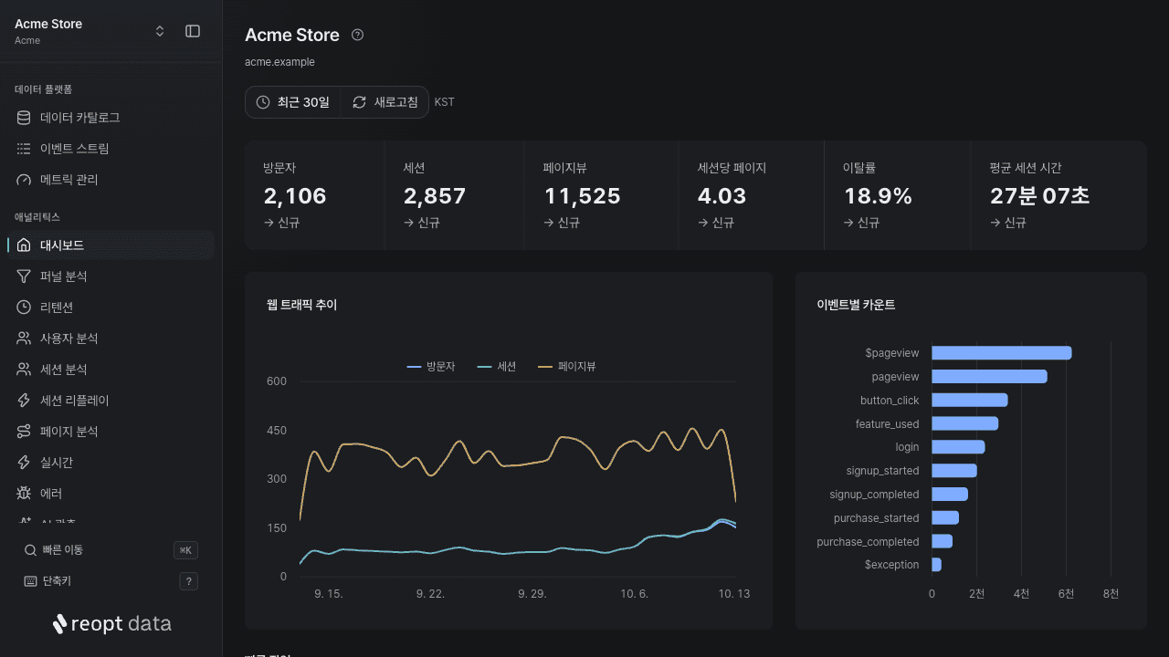Click the 세션 리플레이 bolt icon

coord(24,401)
